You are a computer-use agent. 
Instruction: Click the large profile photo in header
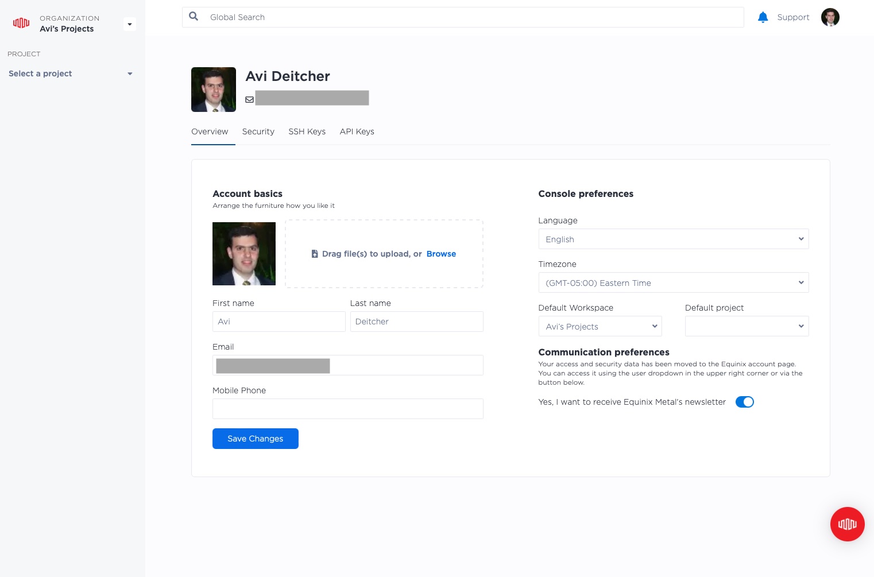214,90
